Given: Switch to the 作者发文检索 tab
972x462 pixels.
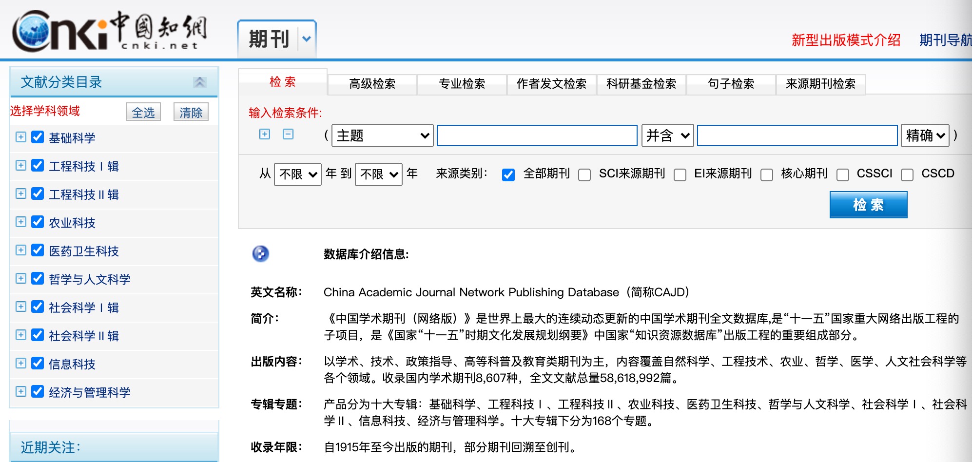Looking at the screenshot, I should click(x=552, y=84).
